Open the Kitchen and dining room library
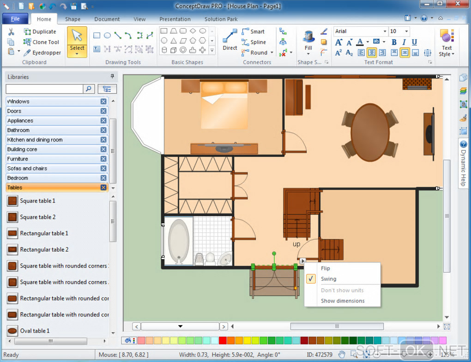 point(57,140)
